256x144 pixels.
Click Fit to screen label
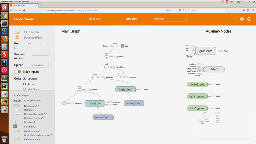[31, 32]
